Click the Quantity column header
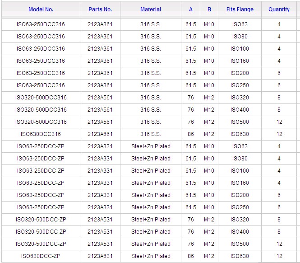 [x=279, y=9]
